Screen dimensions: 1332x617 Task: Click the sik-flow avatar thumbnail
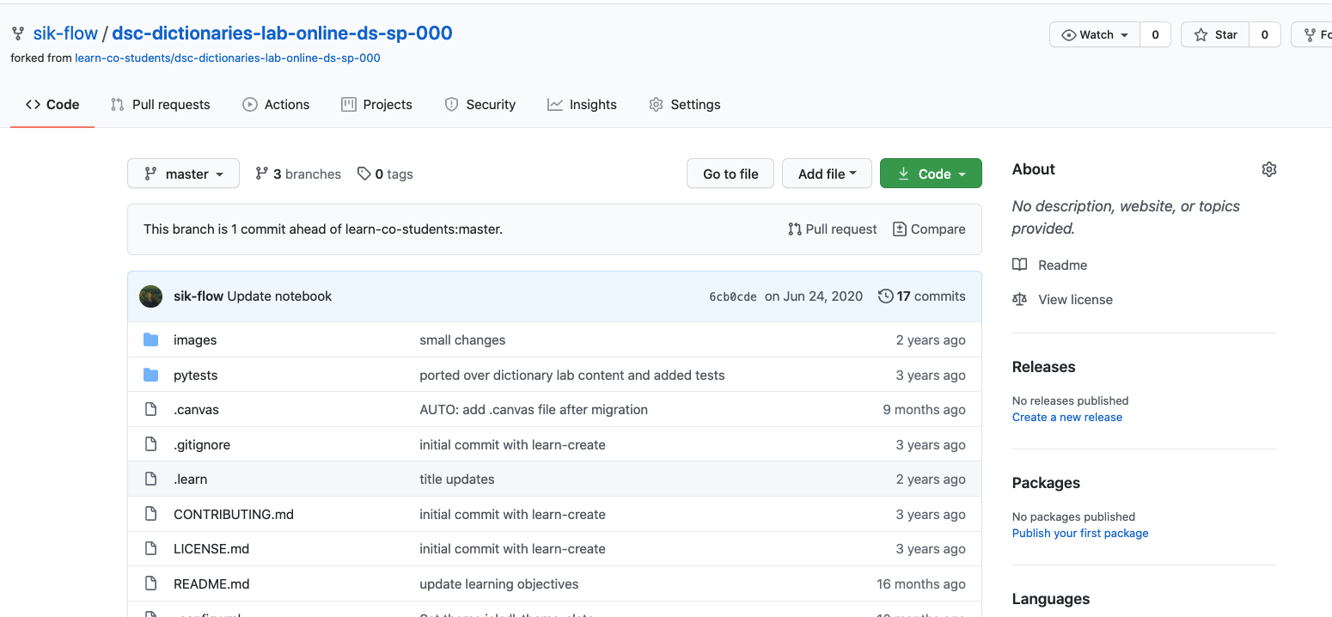click(150, 296)
